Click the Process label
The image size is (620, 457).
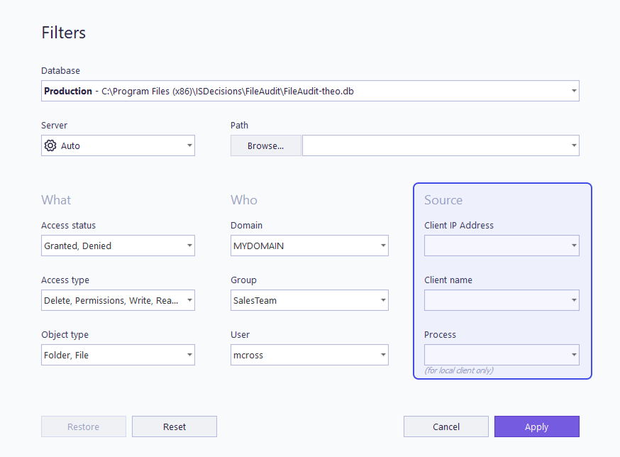(x=440, y=334)
